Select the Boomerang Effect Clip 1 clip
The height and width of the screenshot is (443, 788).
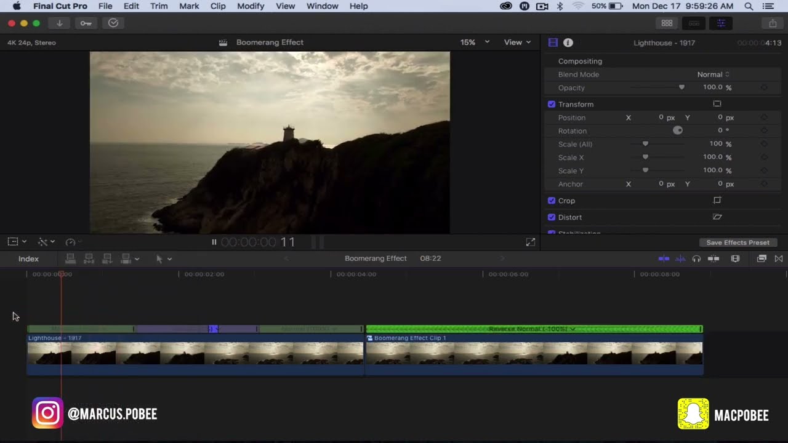coord(534,356)
